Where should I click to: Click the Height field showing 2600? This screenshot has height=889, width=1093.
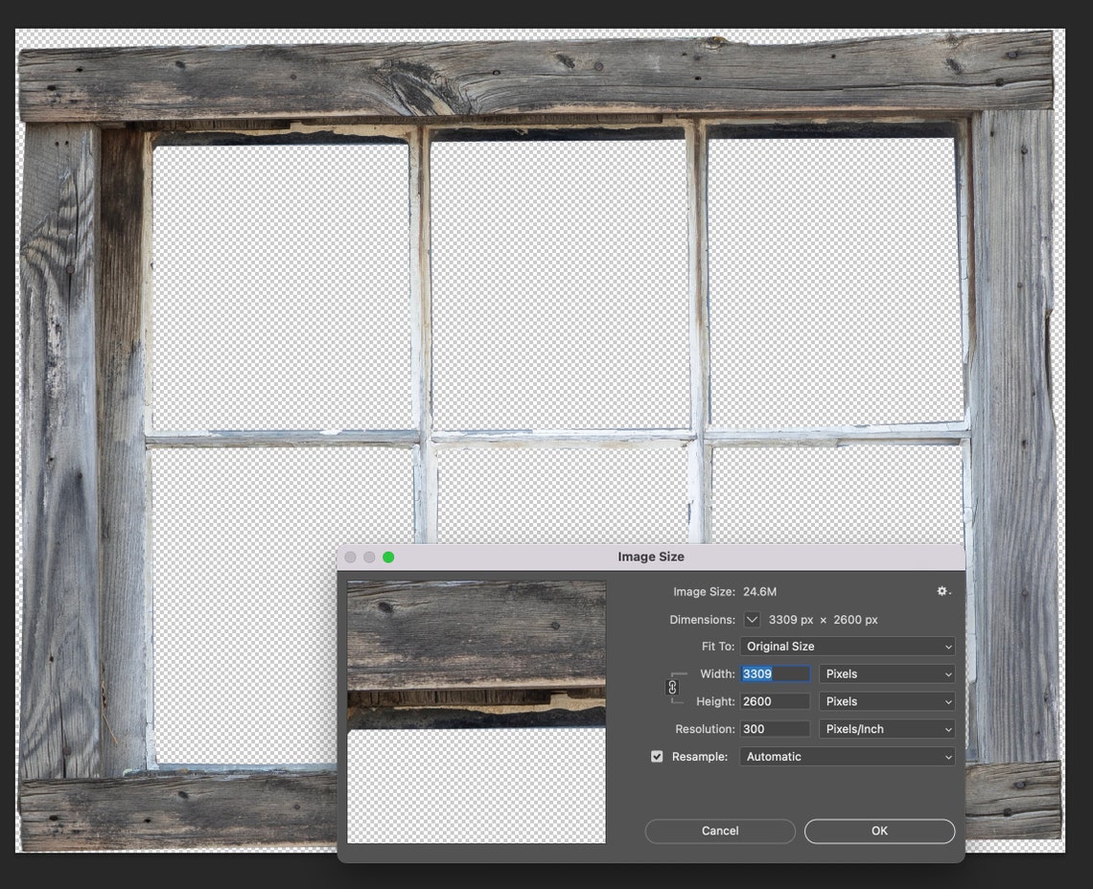[774, 701]
